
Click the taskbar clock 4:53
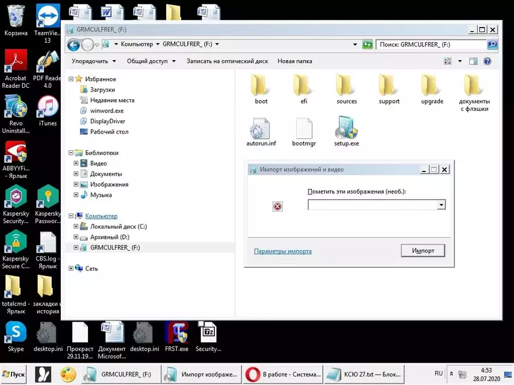pyautogui.click(x=486, y=374)
